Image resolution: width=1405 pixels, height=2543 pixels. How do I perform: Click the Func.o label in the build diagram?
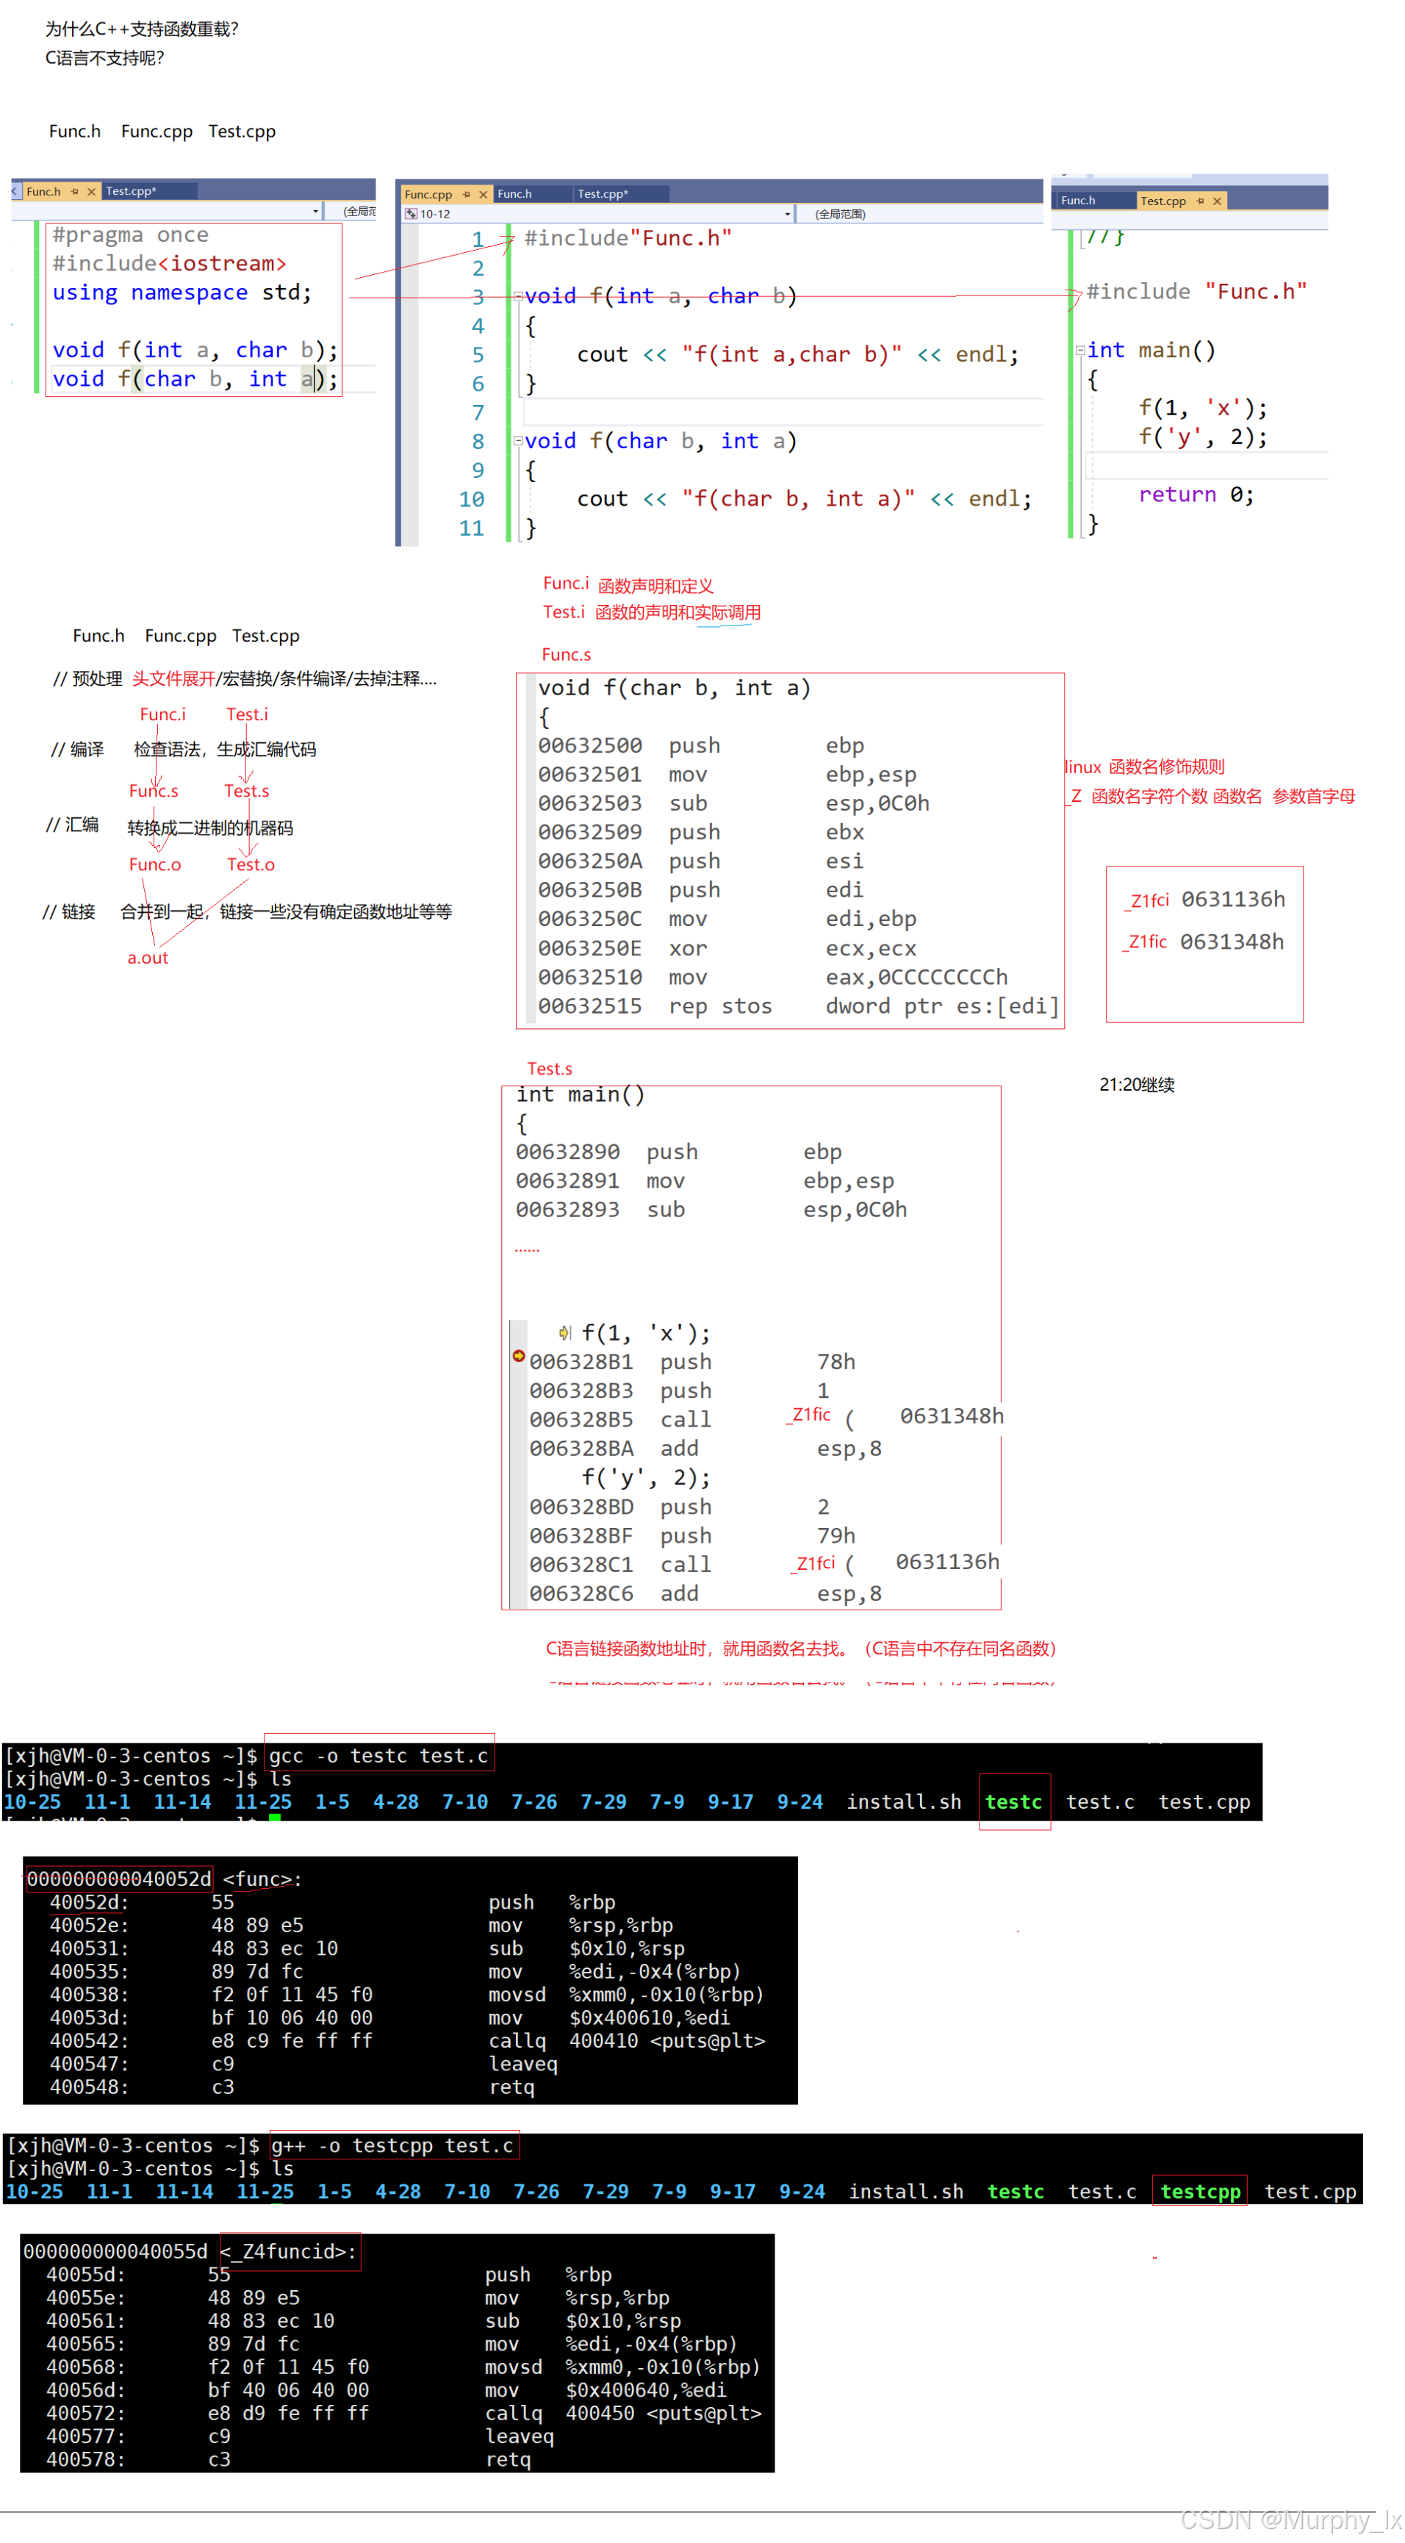point(155,864)
